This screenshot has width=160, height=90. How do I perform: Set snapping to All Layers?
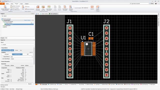pos(7,54)
